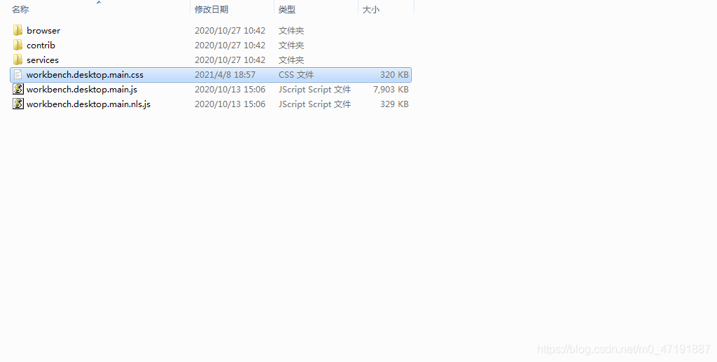Screen dimensions: 717x362
Task: Click the workbench.desktop.main.js script icon
Action: click(18, 89)
